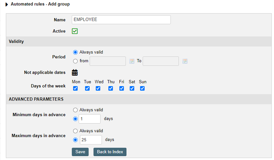274x160 pixels.
Task: Open the 'from' date picker icon
Action: tap(132, 61)
